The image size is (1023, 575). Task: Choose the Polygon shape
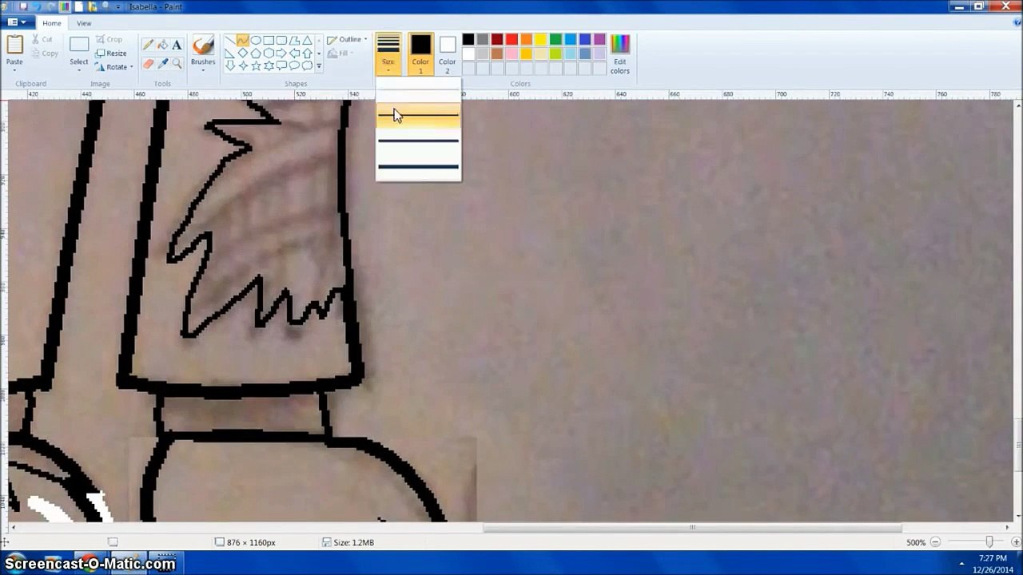(294, 41)
